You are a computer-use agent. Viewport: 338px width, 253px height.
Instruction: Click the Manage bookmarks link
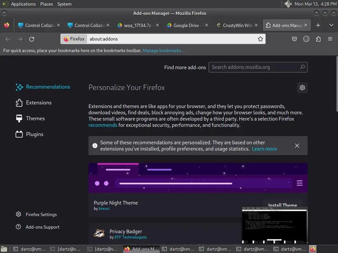[164, 50]
